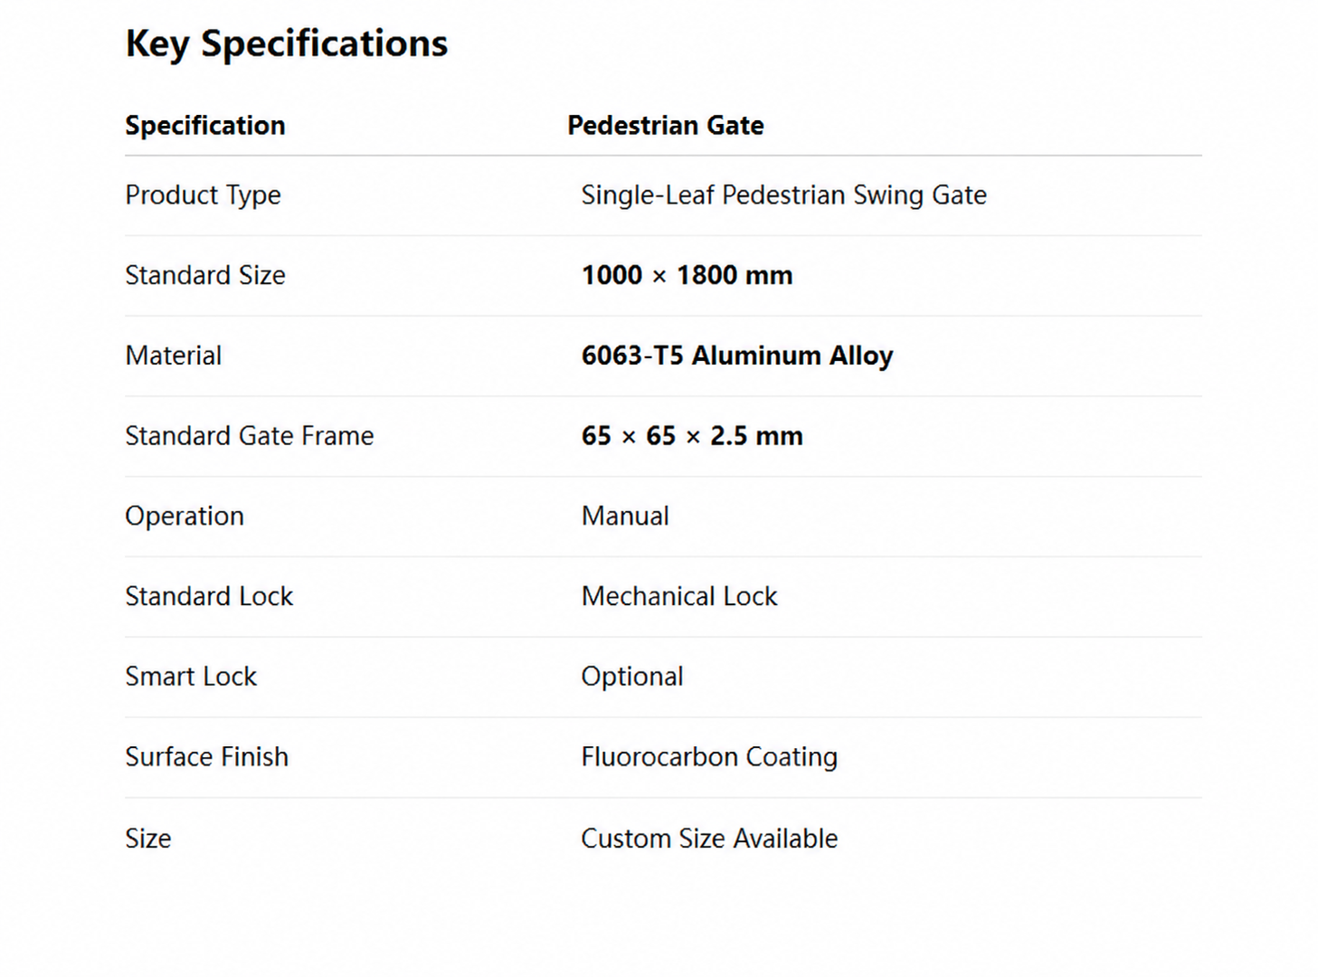
Task: Click the Optional smart lock value
Action: [632, 678]
